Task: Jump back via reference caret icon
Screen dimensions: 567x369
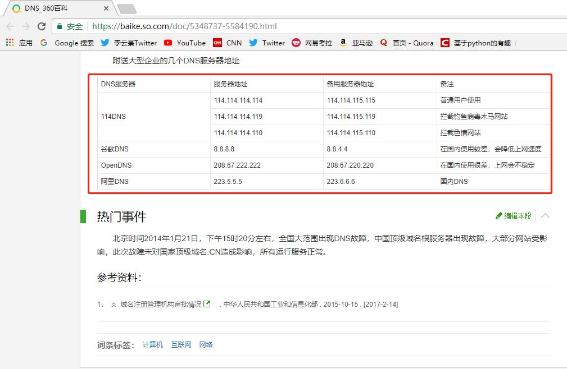Action: [x=114, y=305]
